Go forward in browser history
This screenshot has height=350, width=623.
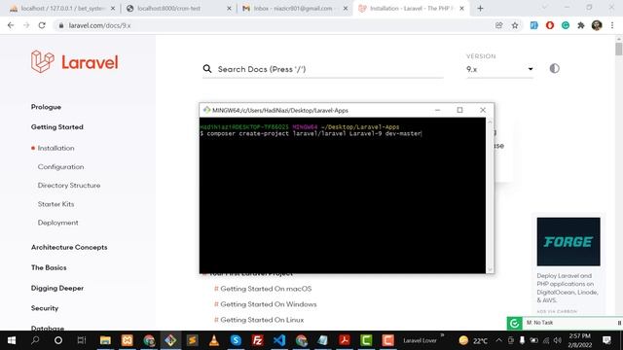26,25
